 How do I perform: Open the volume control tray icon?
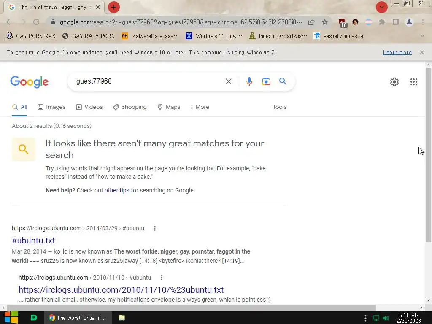coord(386,318)
